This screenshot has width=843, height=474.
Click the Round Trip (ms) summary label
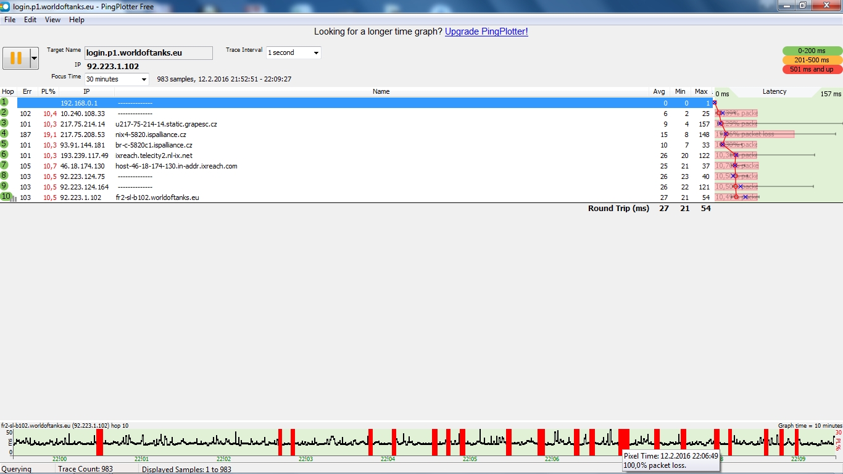(x=618, y=209)
